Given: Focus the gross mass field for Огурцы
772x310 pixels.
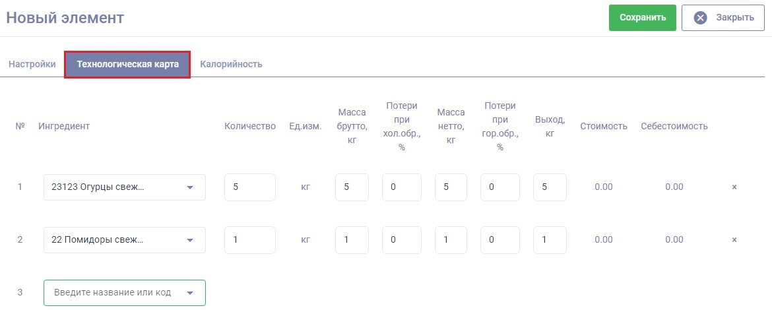Looking at the screenshot, I should [352, 187].
